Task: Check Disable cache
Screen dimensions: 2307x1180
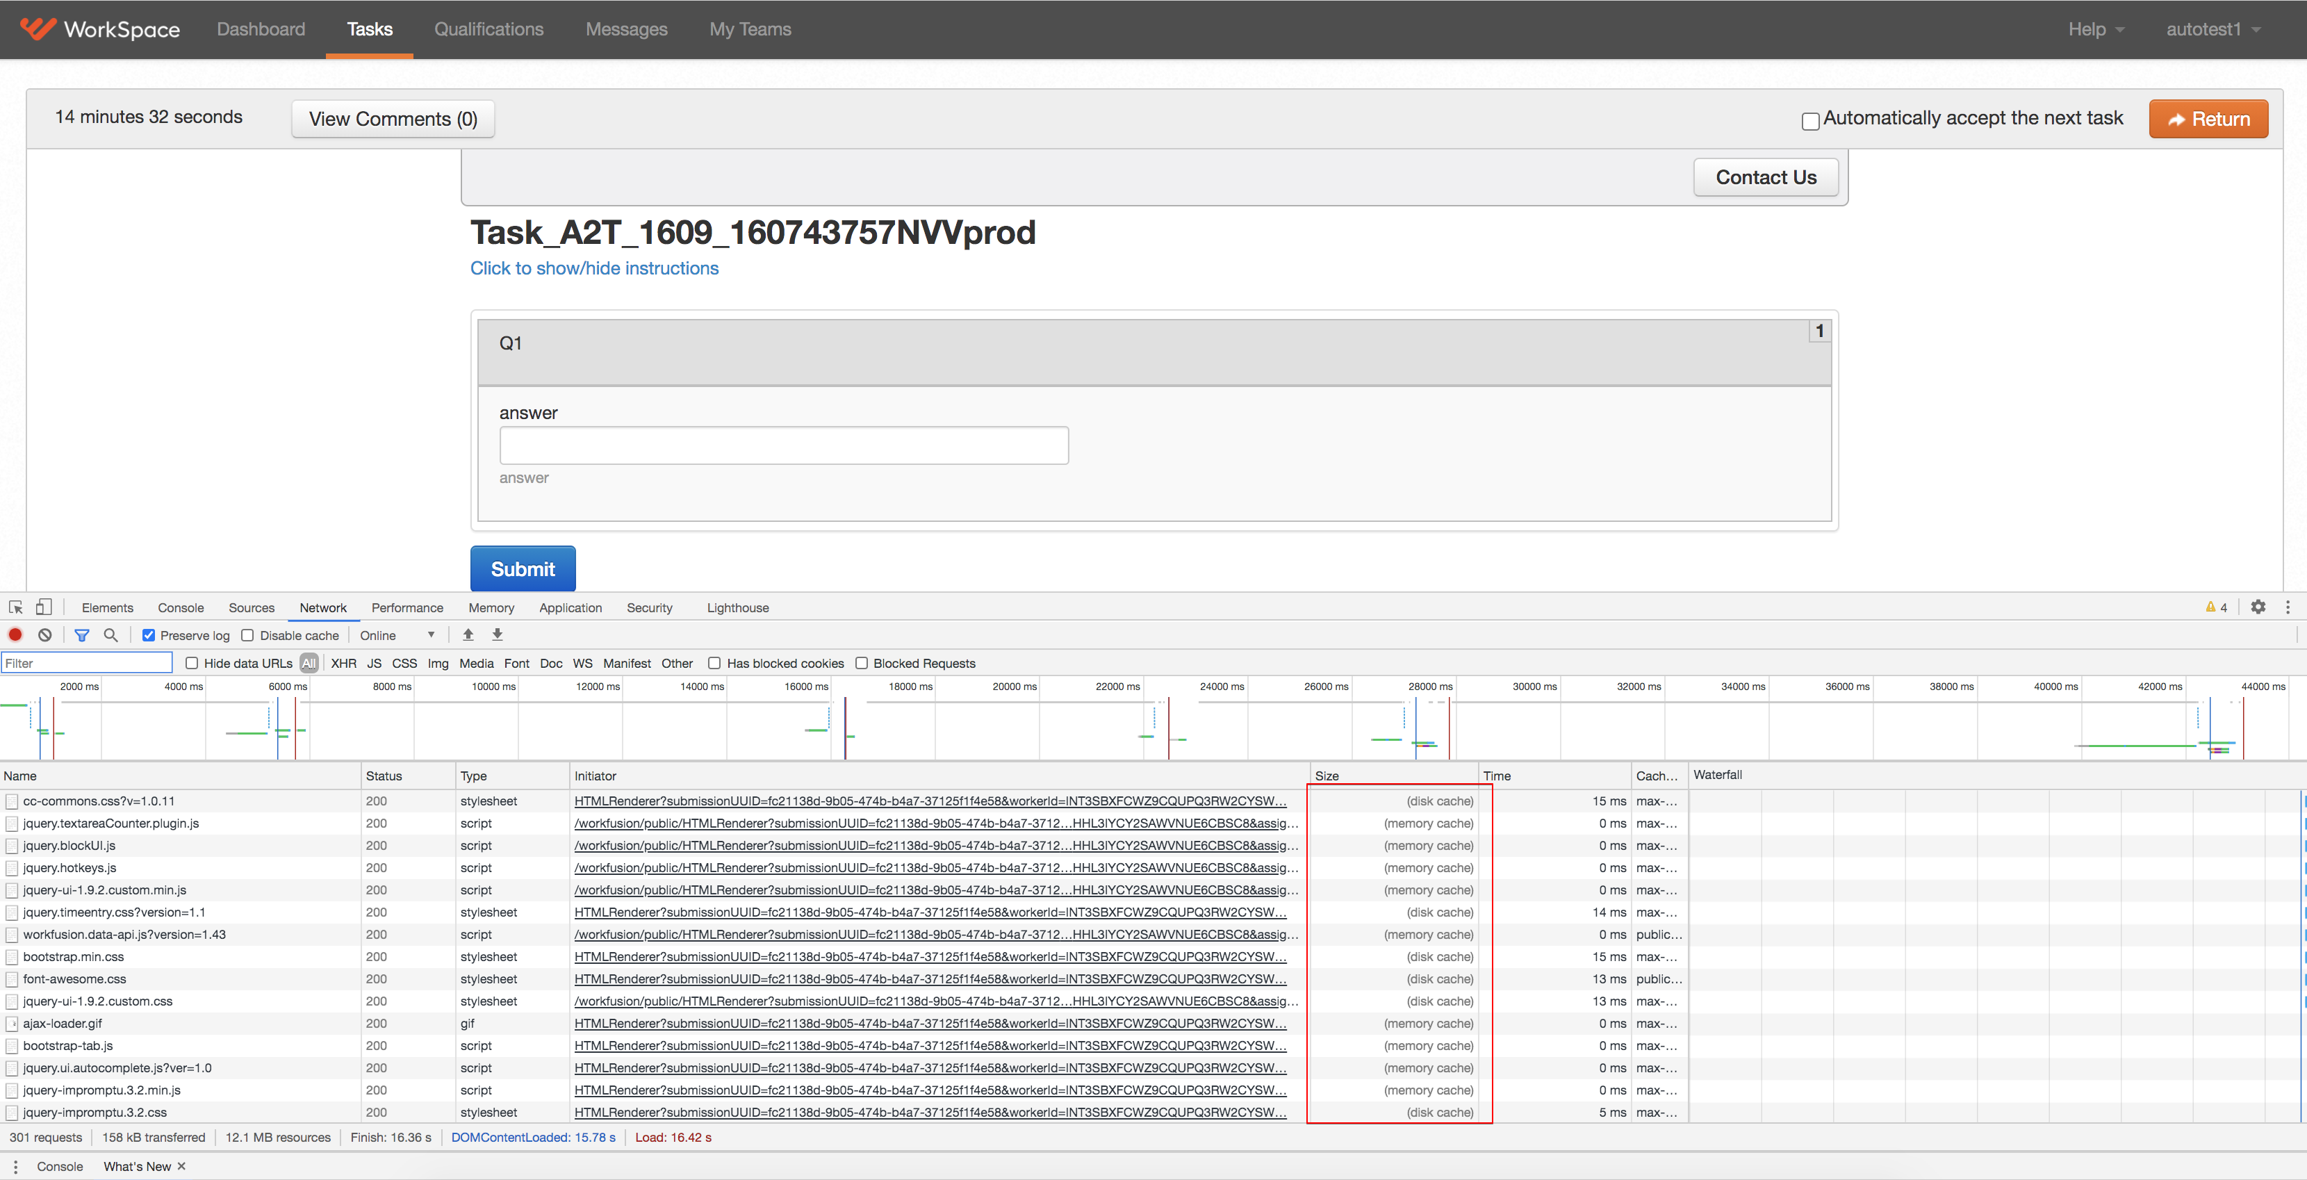Action: pyautogui.click(x=247, y=635)
